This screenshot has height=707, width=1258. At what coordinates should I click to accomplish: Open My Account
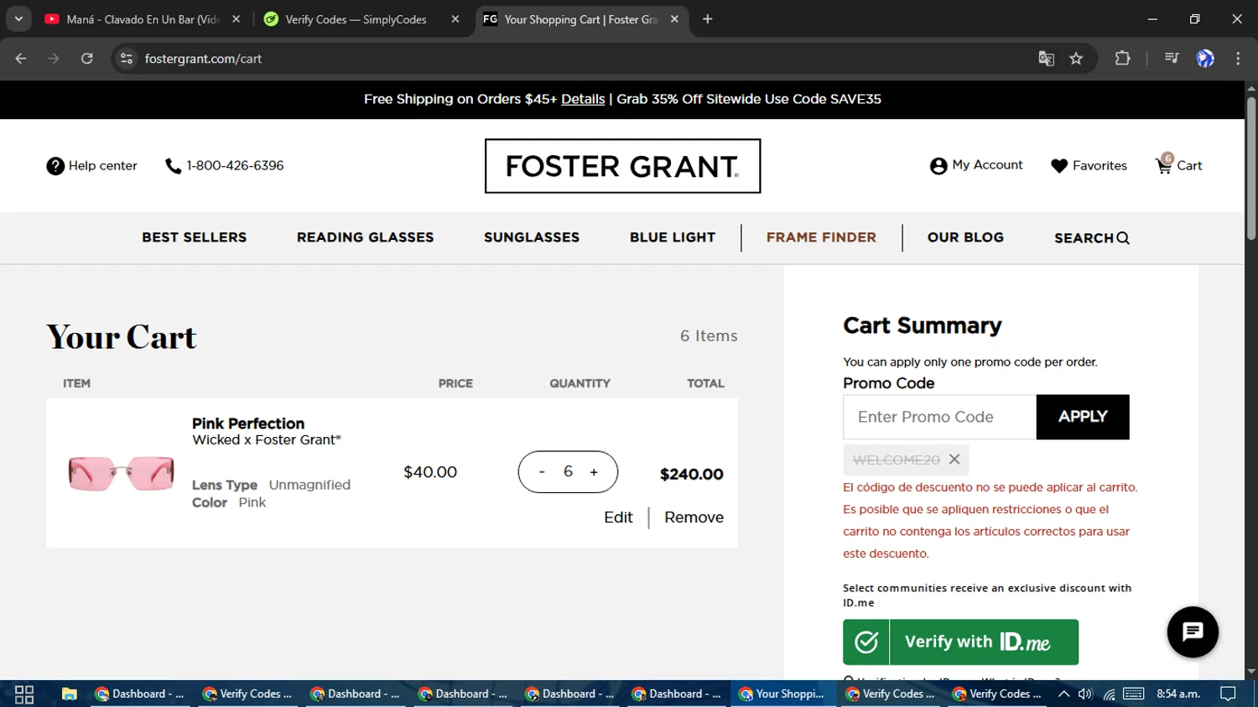coord(976,165)
